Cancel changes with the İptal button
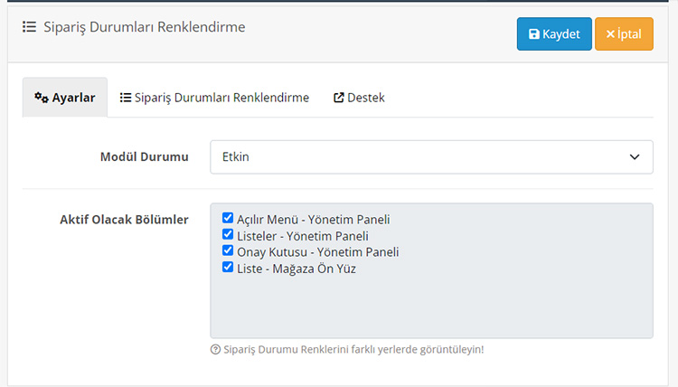Screen dimensions: 678x387 tap(624, 33)
